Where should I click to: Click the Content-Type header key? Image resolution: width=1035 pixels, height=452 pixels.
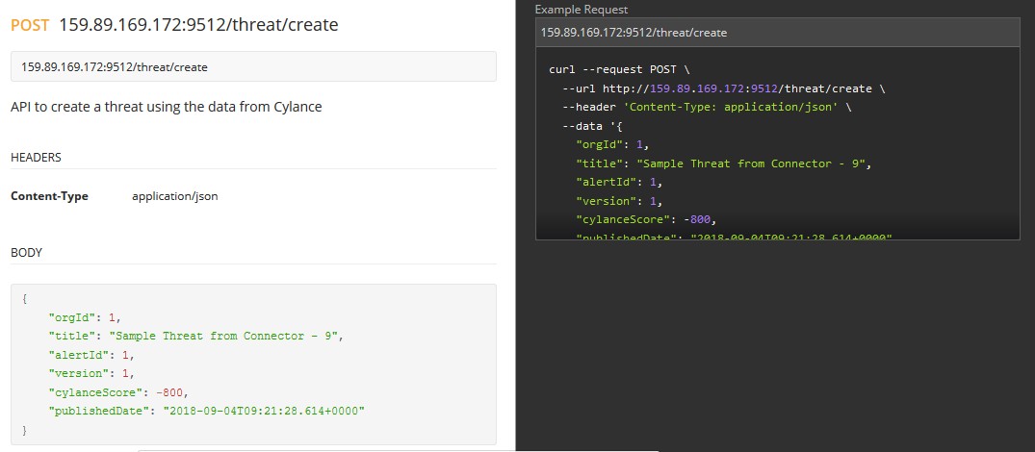click(x=49, y=195)
